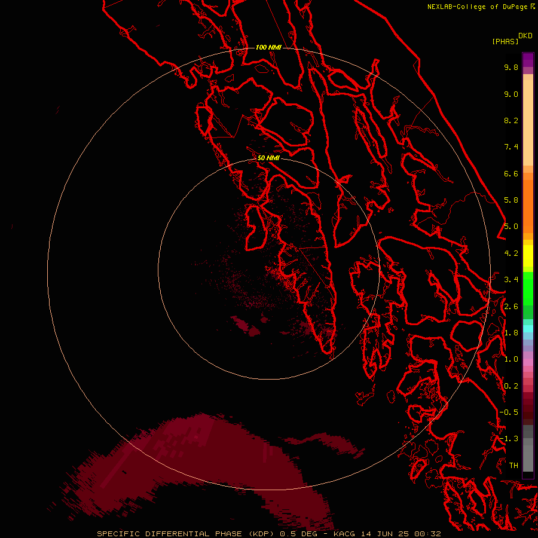This screenshot has width=538, height=538.
Task: Click the 6.6 color scale value
Action: point(511,173)
